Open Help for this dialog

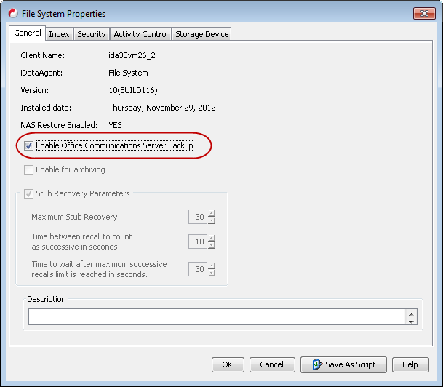pos(410,364)
